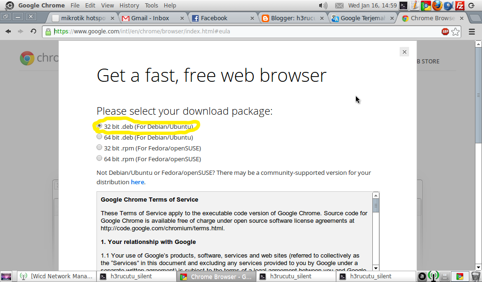Image resolution: width=482 pixels, height=282 pixels.
Task: Close the Google Terjemahan tab
Action: tap(392, 18)
